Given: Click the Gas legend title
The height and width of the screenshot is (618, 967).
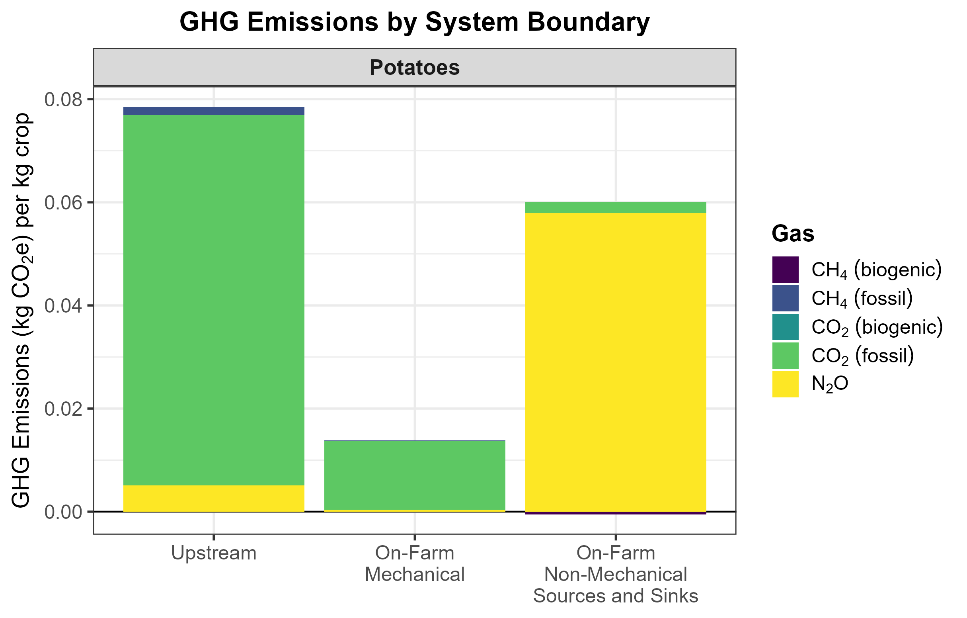Looking at the screenshot, I should [793, 234].
